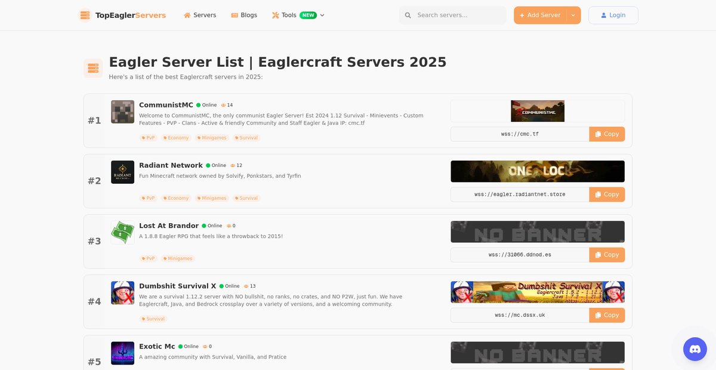The height and width of the screenshot is (370, 716).
Task: Copy the wss://cmc.tf address
Action: 607,134
